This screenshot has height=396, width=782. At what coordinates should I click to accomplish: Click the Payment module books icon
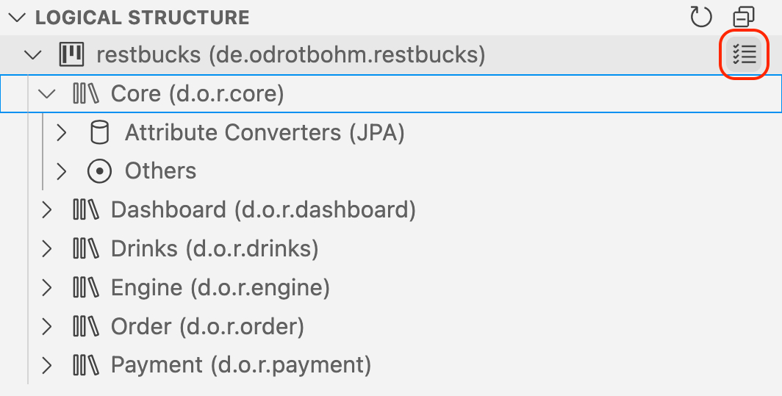pyautogui.click(x=85, y=364)
